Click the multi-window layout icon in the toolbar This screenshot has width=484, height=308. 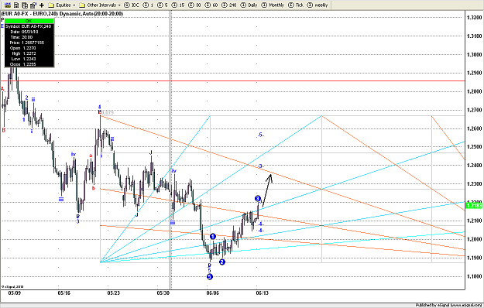(25, 5)
